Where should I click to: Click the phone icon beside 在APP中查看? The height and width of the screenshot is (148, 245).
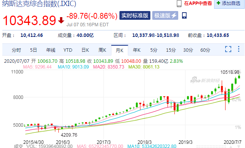179,3
